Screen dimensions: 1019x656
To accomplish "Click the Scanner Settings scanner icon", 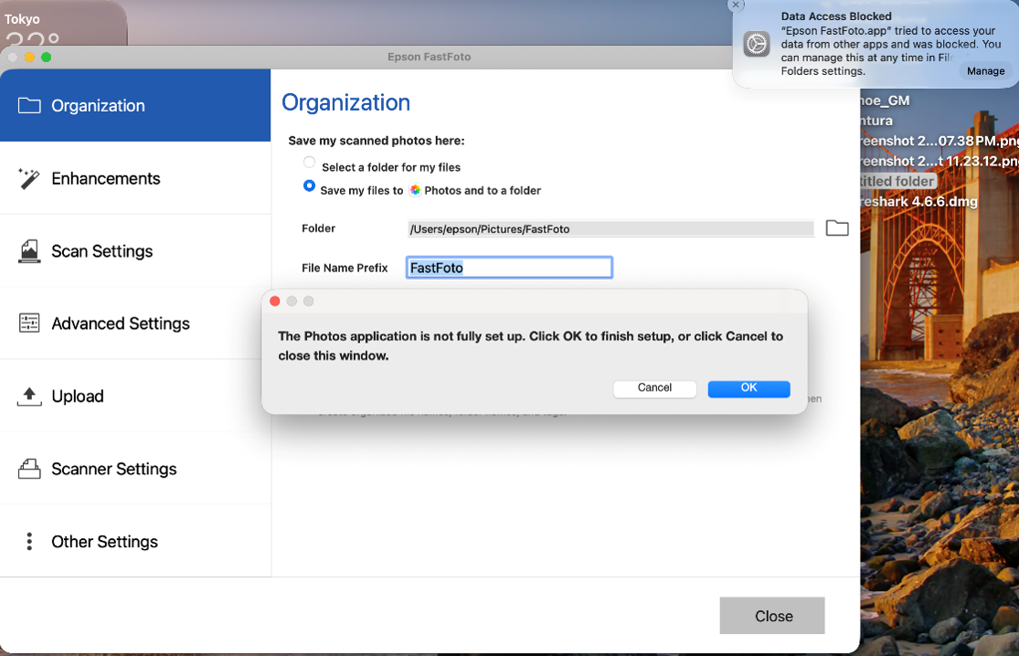I will click(29, 469).
